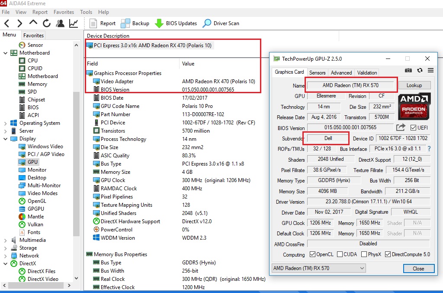443x293 pixels.
Task: Click the Close button in GPU-Z
Action: click(418, 268)
